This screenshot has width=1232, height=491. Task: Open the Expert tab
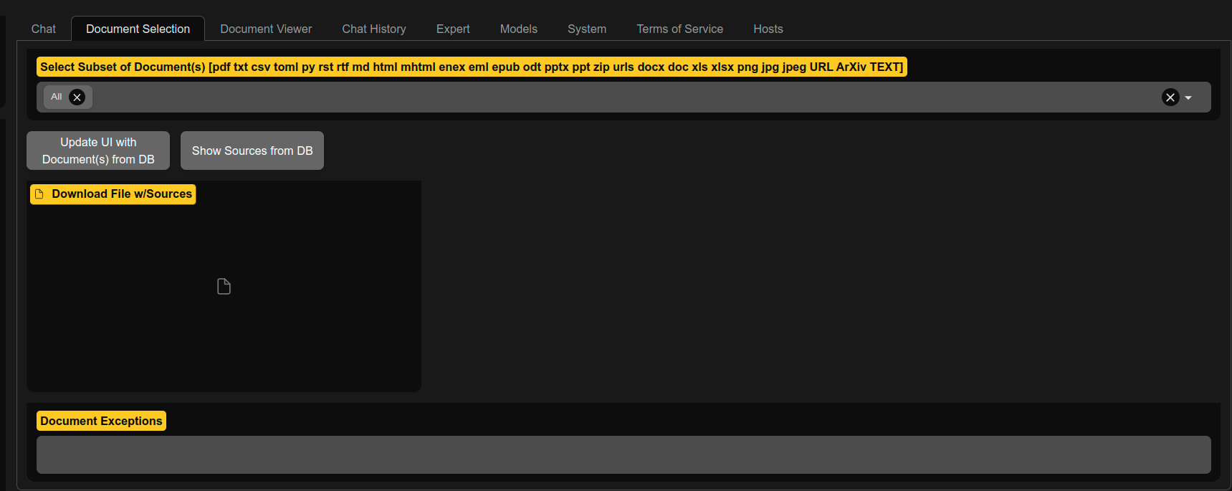pos(453,29)
